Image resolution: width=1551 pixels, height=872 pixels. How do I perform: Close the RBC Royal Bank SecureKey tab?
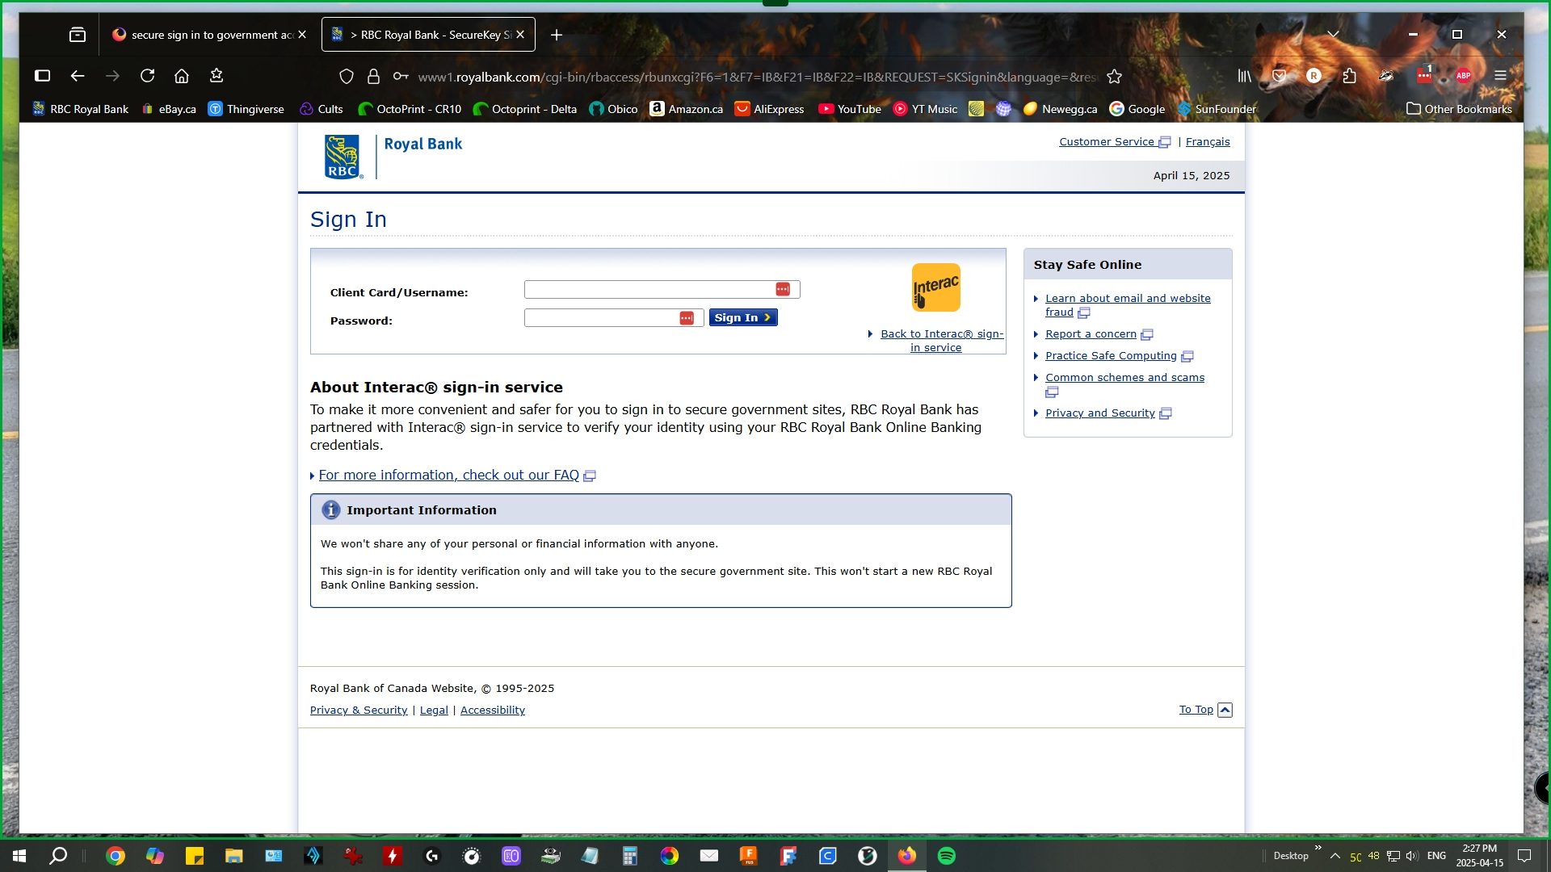(x=520, y=35)
